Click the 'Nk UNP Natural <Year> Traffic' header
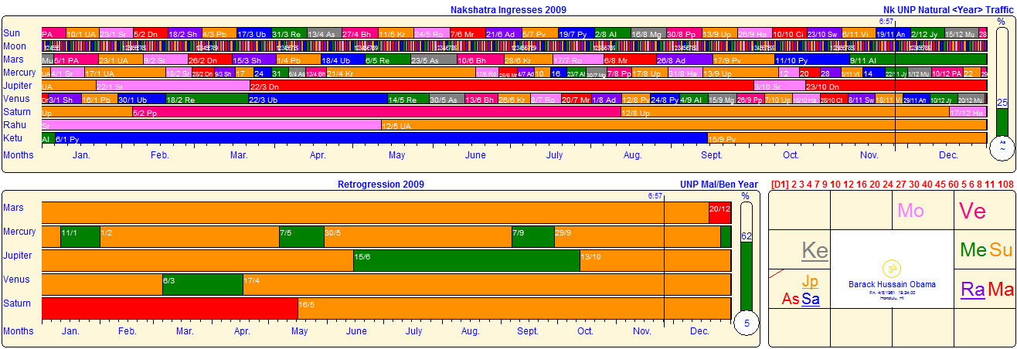 coord(947,10)
